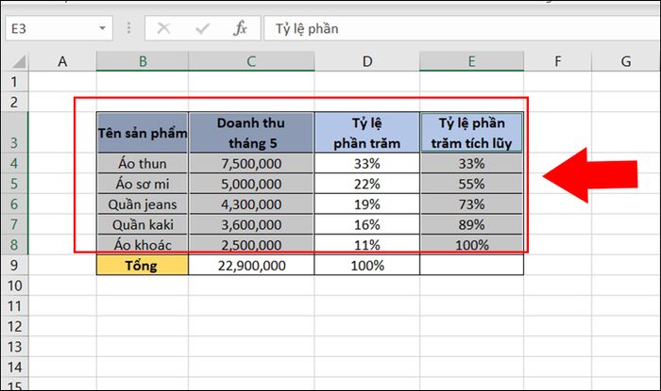Select row 11 header

point(14,306)
